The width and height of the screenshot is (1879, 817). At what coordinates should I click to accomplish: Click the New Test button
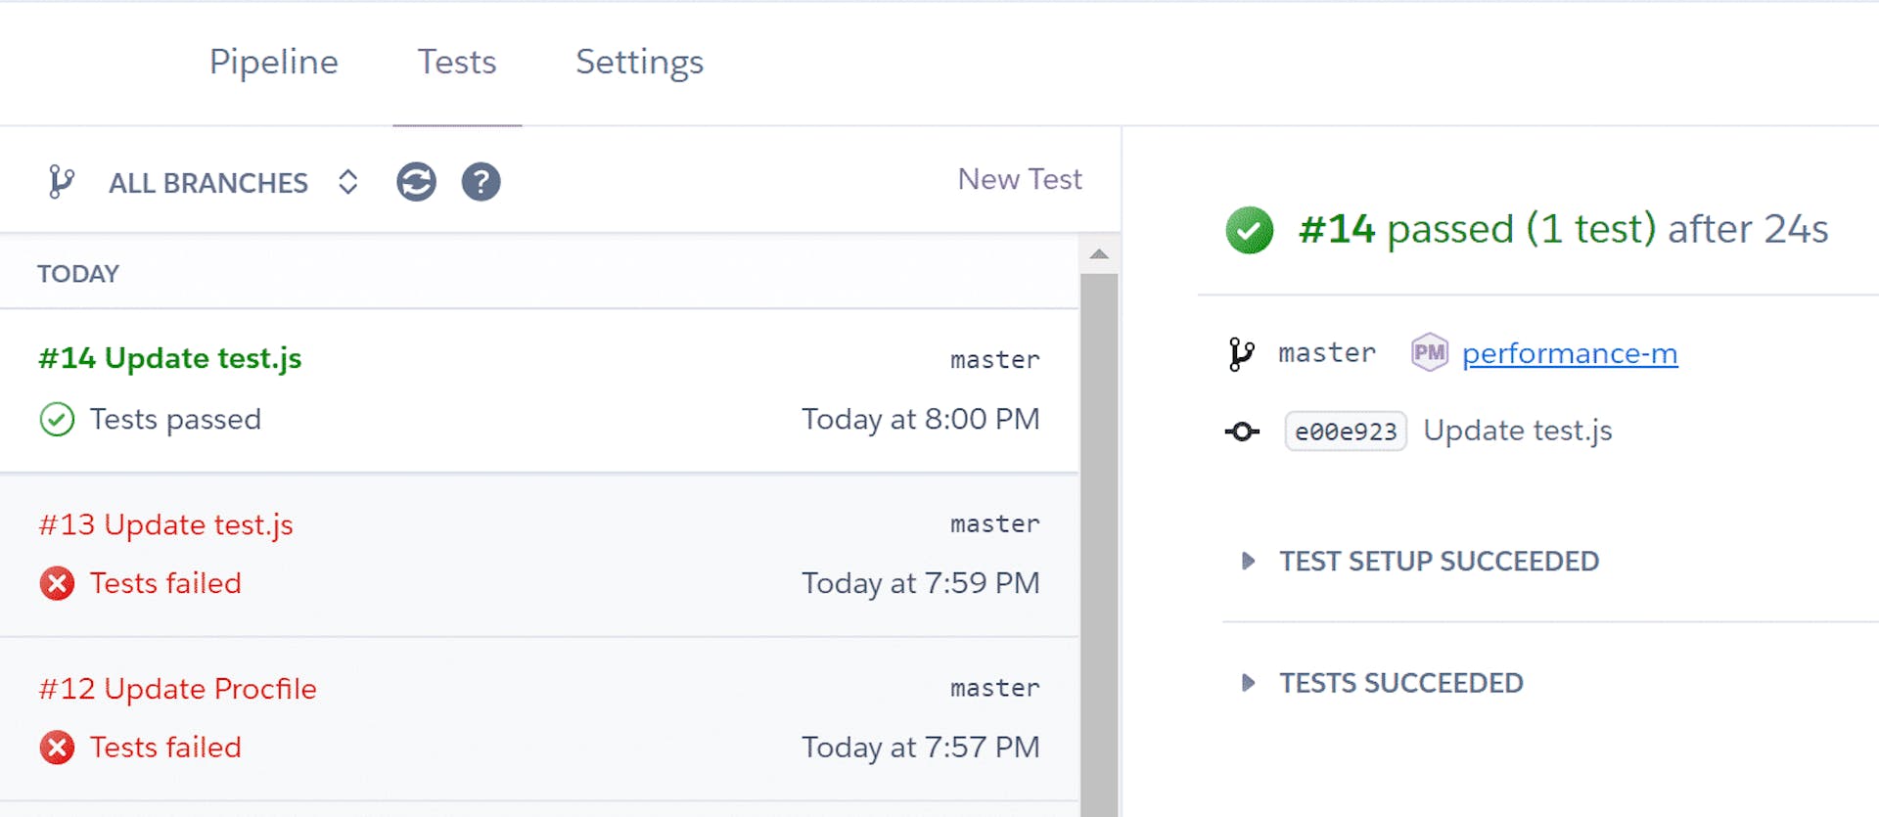tap(1019, 179)
